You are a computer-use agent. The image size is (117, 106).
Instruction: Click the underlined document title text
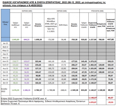[54, 4]
